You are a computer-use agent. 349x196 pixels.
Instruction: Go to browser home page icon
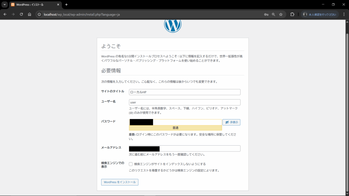[x=30, y=14]
